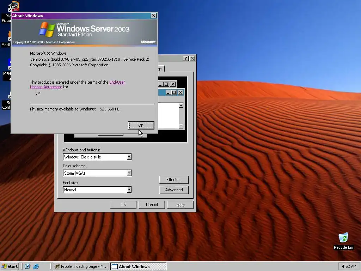Open the Windows and buttons style dropdown
361x271 pixels.
pyautogui.click(x=129, y=157)
